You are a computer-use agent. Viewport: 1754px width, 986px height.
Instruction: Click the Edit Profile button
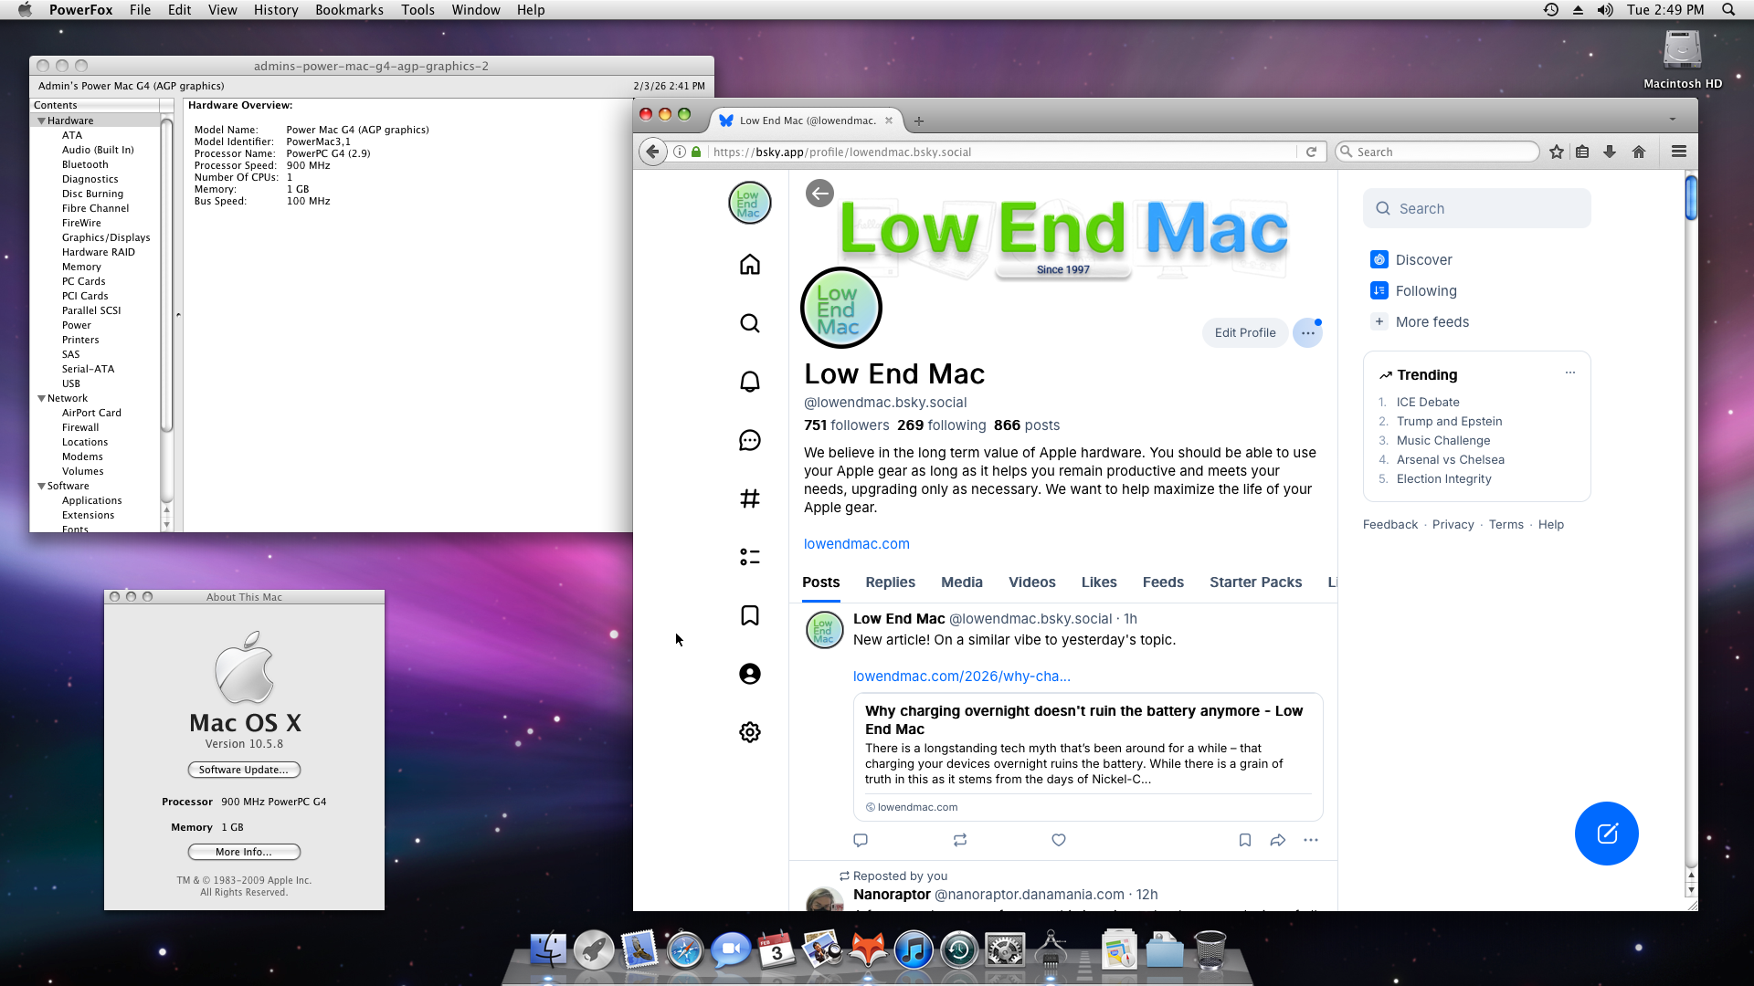(1244, 333)
